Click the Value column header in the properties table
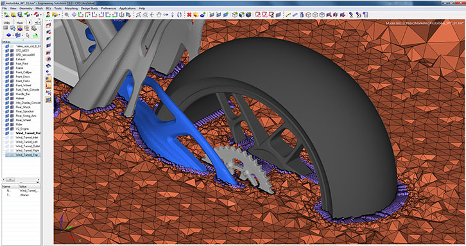 tap(29, 186)
